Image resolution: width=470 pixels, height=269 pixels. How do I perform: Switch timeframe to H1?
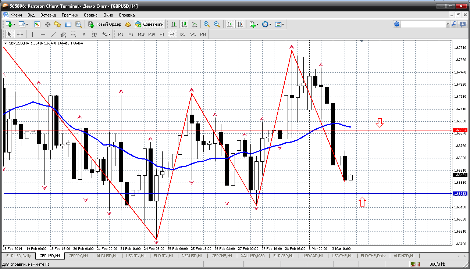162,34
